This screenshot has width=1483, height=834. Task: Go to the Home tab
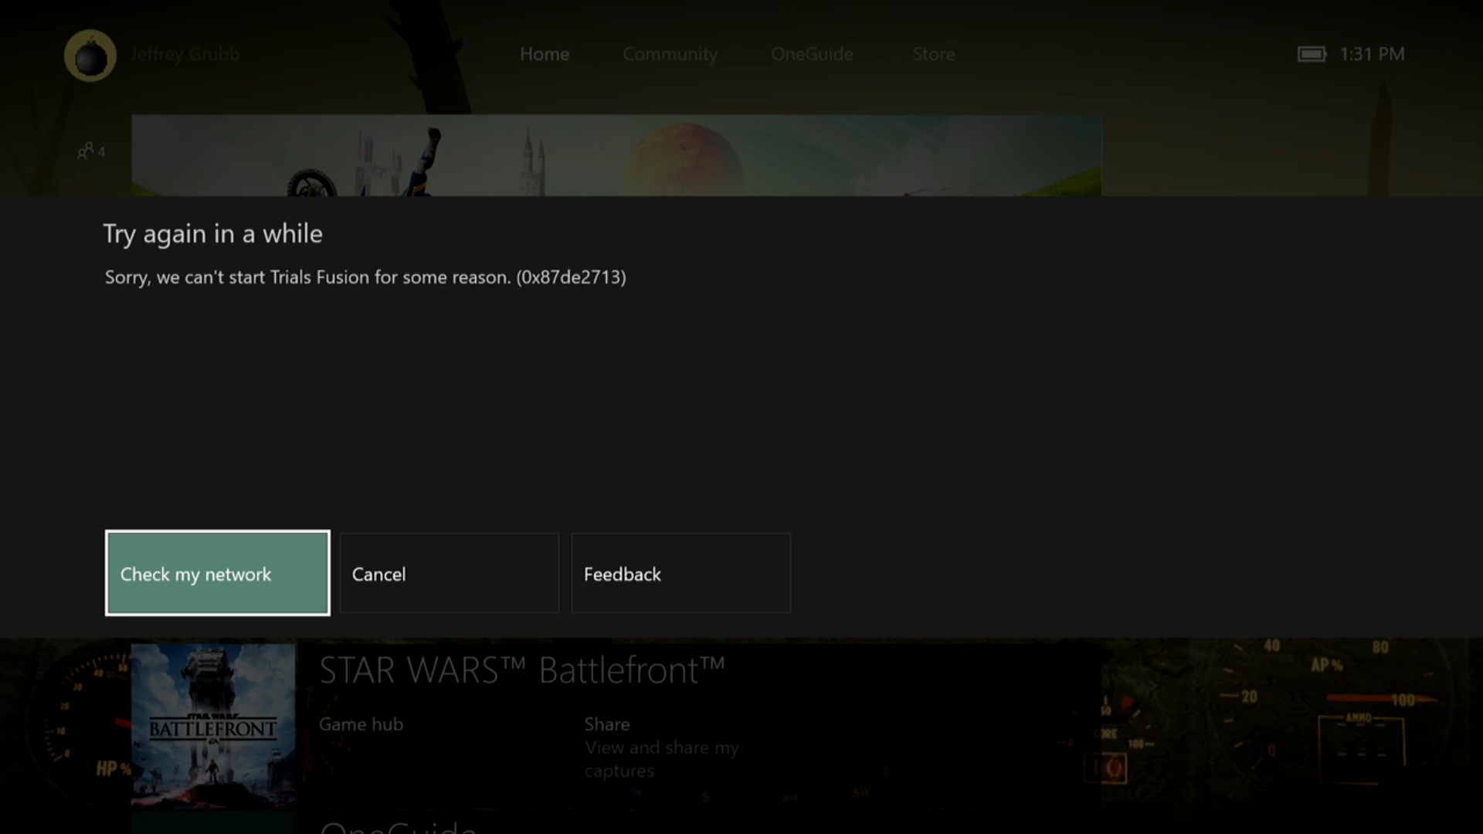point(545,54)
